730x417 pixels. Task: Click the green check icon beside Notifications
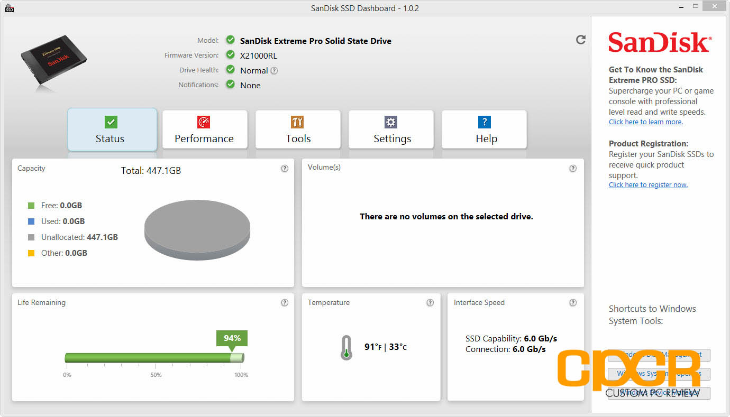[230, 84]
